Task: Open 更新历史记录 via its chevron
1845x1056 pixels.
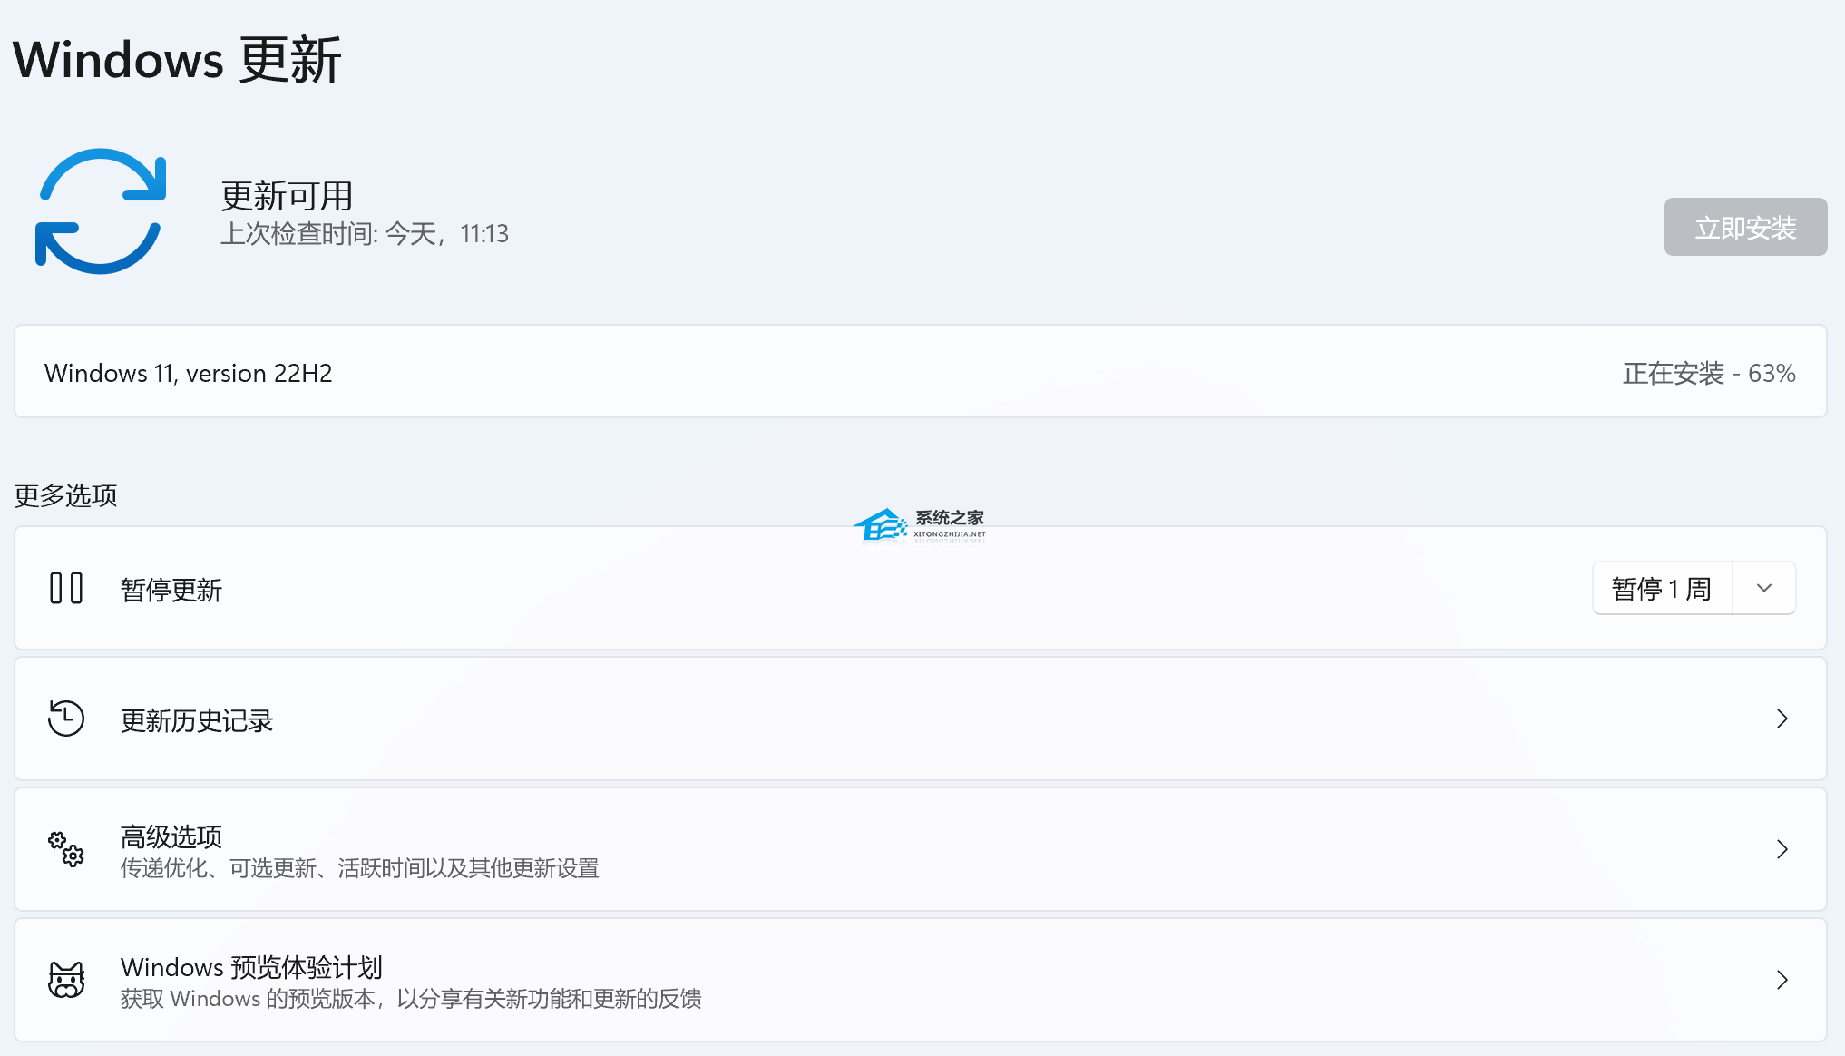Action: (1782, 719)
